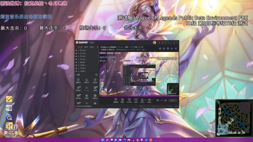Click the lock icon in top-right toolbar
This screenshot has height=142, width=253.
point(164,49)
